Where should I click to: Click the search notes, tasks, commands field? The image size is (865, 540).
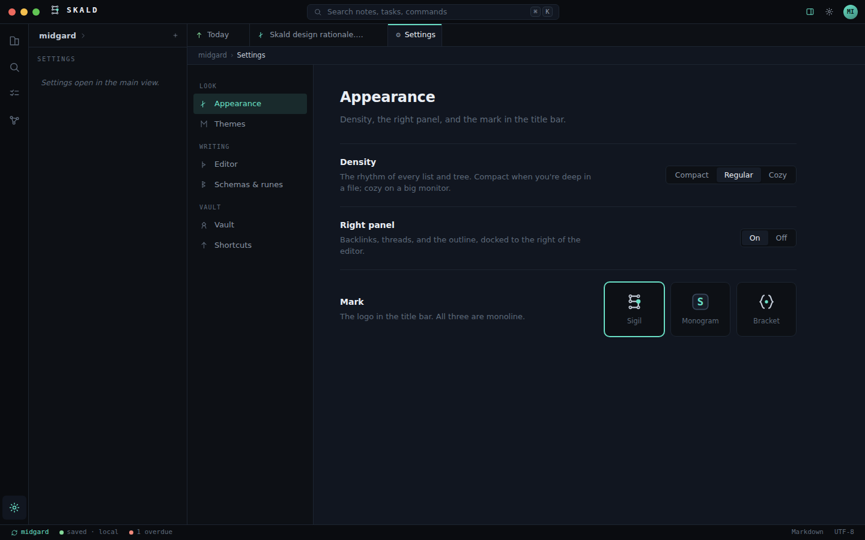coord(433,12)
